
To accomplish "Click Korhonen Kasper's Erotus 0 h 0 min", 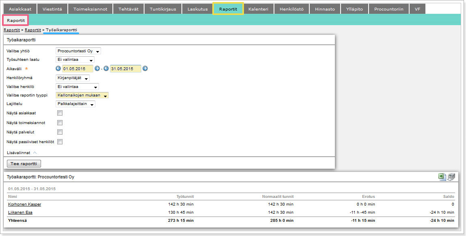I will coord(366,204).
